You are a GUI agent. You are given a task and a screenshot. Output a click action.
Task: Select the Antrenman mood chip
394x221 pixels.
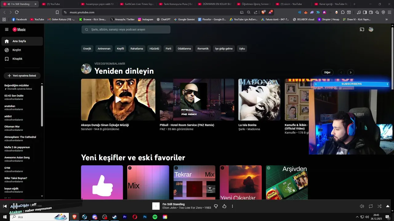[104, 48]
